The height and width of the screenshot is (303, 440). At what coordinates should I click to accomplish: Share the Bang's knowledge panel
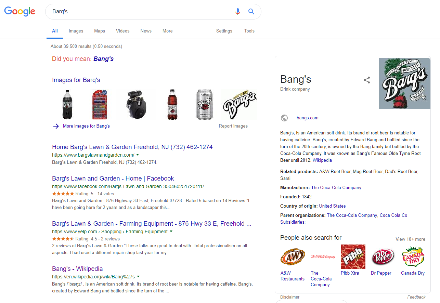367,80
